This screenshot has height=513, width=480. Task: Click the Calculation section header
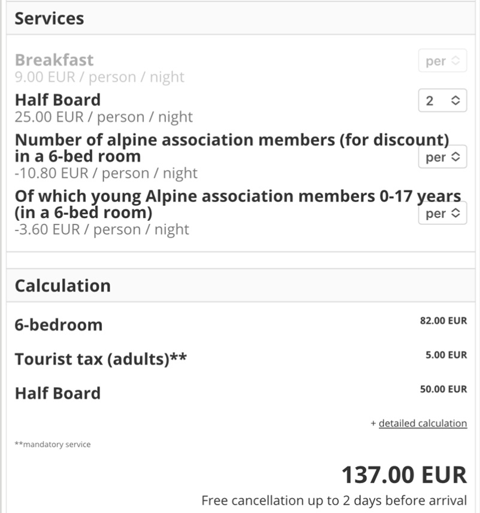[x=62, y=286]
